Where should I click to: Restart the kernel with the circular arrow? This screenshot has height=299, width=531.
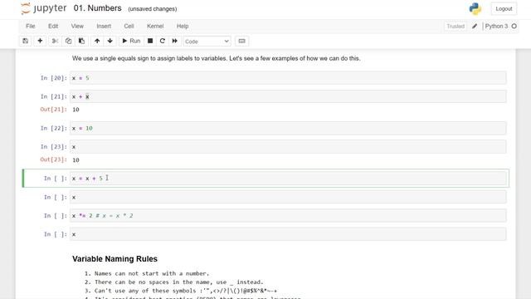(x=163, y=41)
